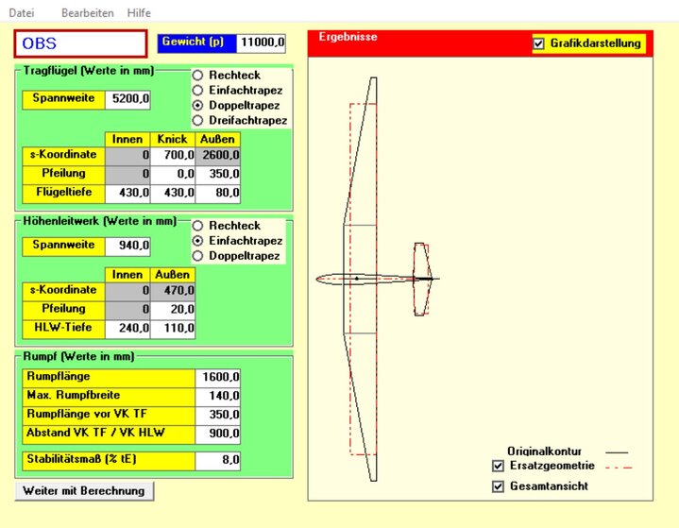Click the Stabilitätsmaß value field
The height and width of the screenshot is (528, 679).
[217, 460]
